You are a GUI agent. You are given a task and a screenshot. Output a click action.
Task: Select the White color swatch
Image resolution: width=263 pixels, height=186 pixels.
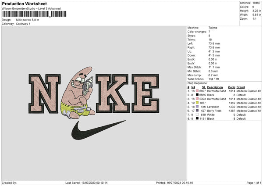197,114
